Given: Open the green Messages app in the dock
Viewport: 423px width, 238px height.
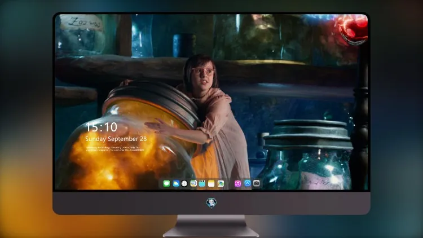Looking at the screenshot, I should 166,184.
